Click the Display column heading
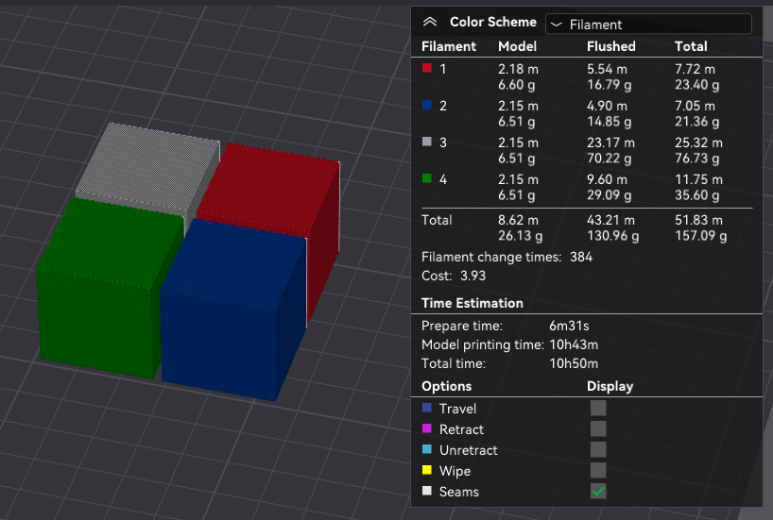 click(610, 386)
